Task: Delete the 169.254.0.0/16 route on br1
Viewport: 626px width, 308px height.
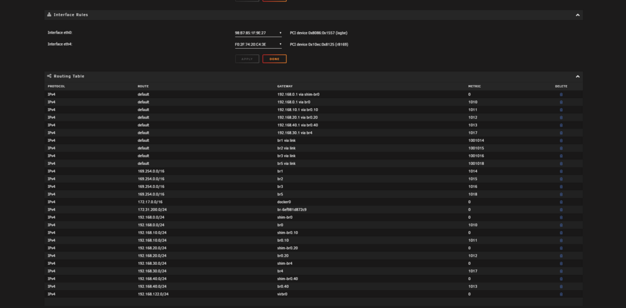Action: click(x=561, y=171)
